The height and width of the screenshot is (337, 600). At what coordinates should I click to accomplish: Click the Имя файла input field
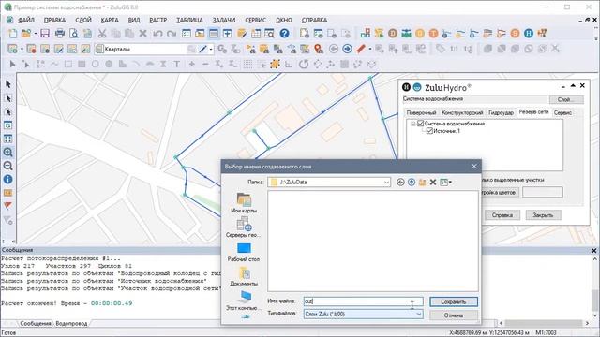point(363,301)
